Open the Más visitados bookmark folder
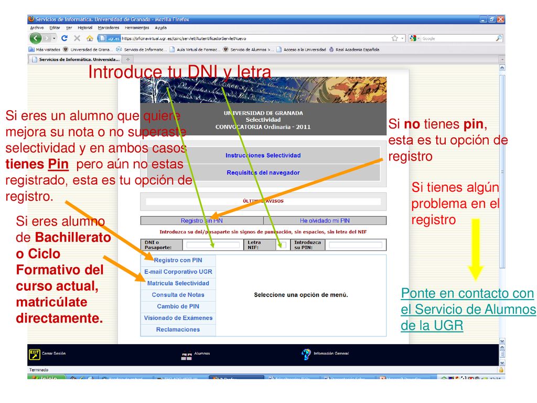 click(x=45, y=49)
